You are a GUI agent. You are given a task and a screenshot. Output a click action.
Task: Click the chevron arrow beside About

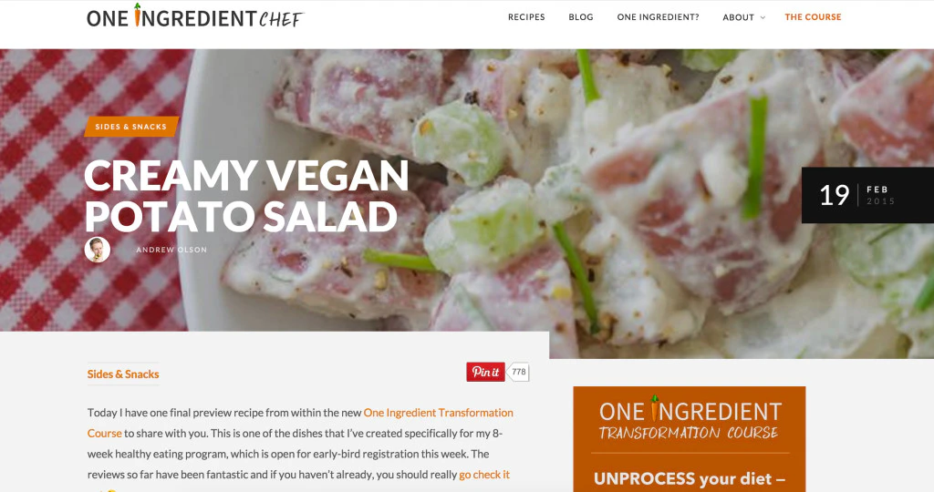pos(763,18)
